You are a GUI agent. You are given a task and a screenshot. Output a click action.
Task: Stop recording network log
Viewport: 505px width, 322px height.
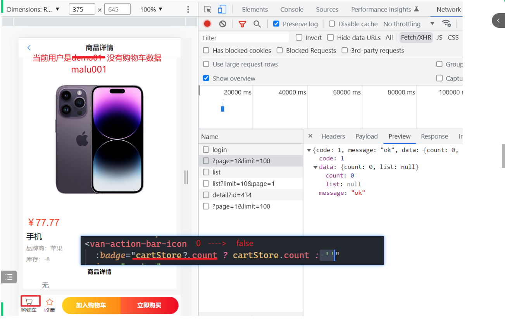point(207,24)
